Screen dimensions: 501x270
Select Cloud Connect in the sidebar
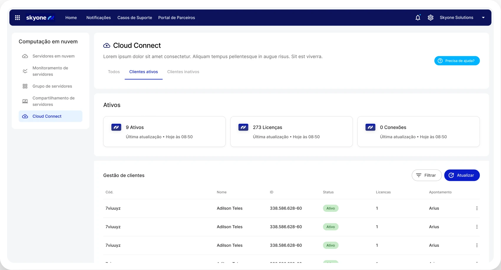pyautogui.click(x=47, y=116)
